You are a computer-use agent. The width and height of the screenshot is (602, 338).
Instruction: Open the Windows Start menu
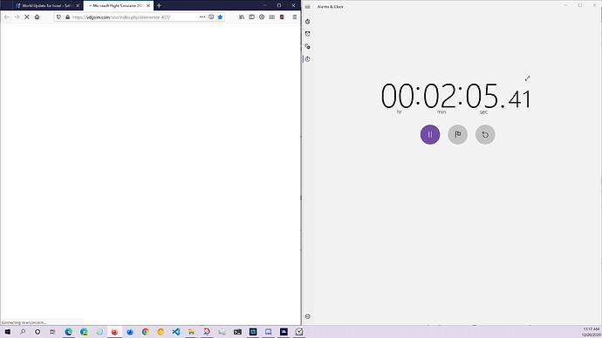coord(7,332)
